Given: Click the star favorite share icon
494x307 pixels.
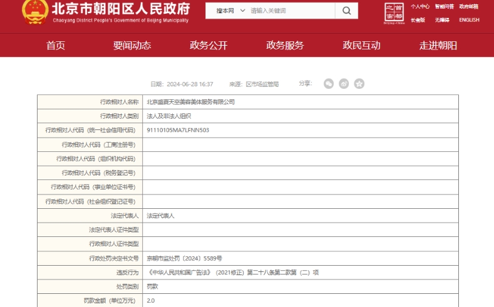Looking at the screenshot, I should pyautogui.click(x=359, y=84).
